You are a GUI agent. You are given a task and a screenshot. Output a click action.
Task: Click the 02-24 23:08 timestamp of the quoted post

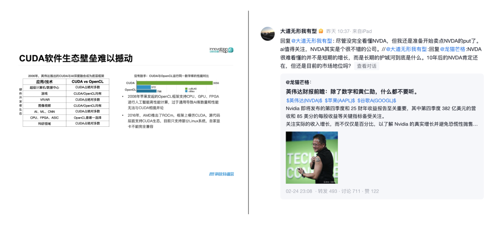click(x=299, y=191)
